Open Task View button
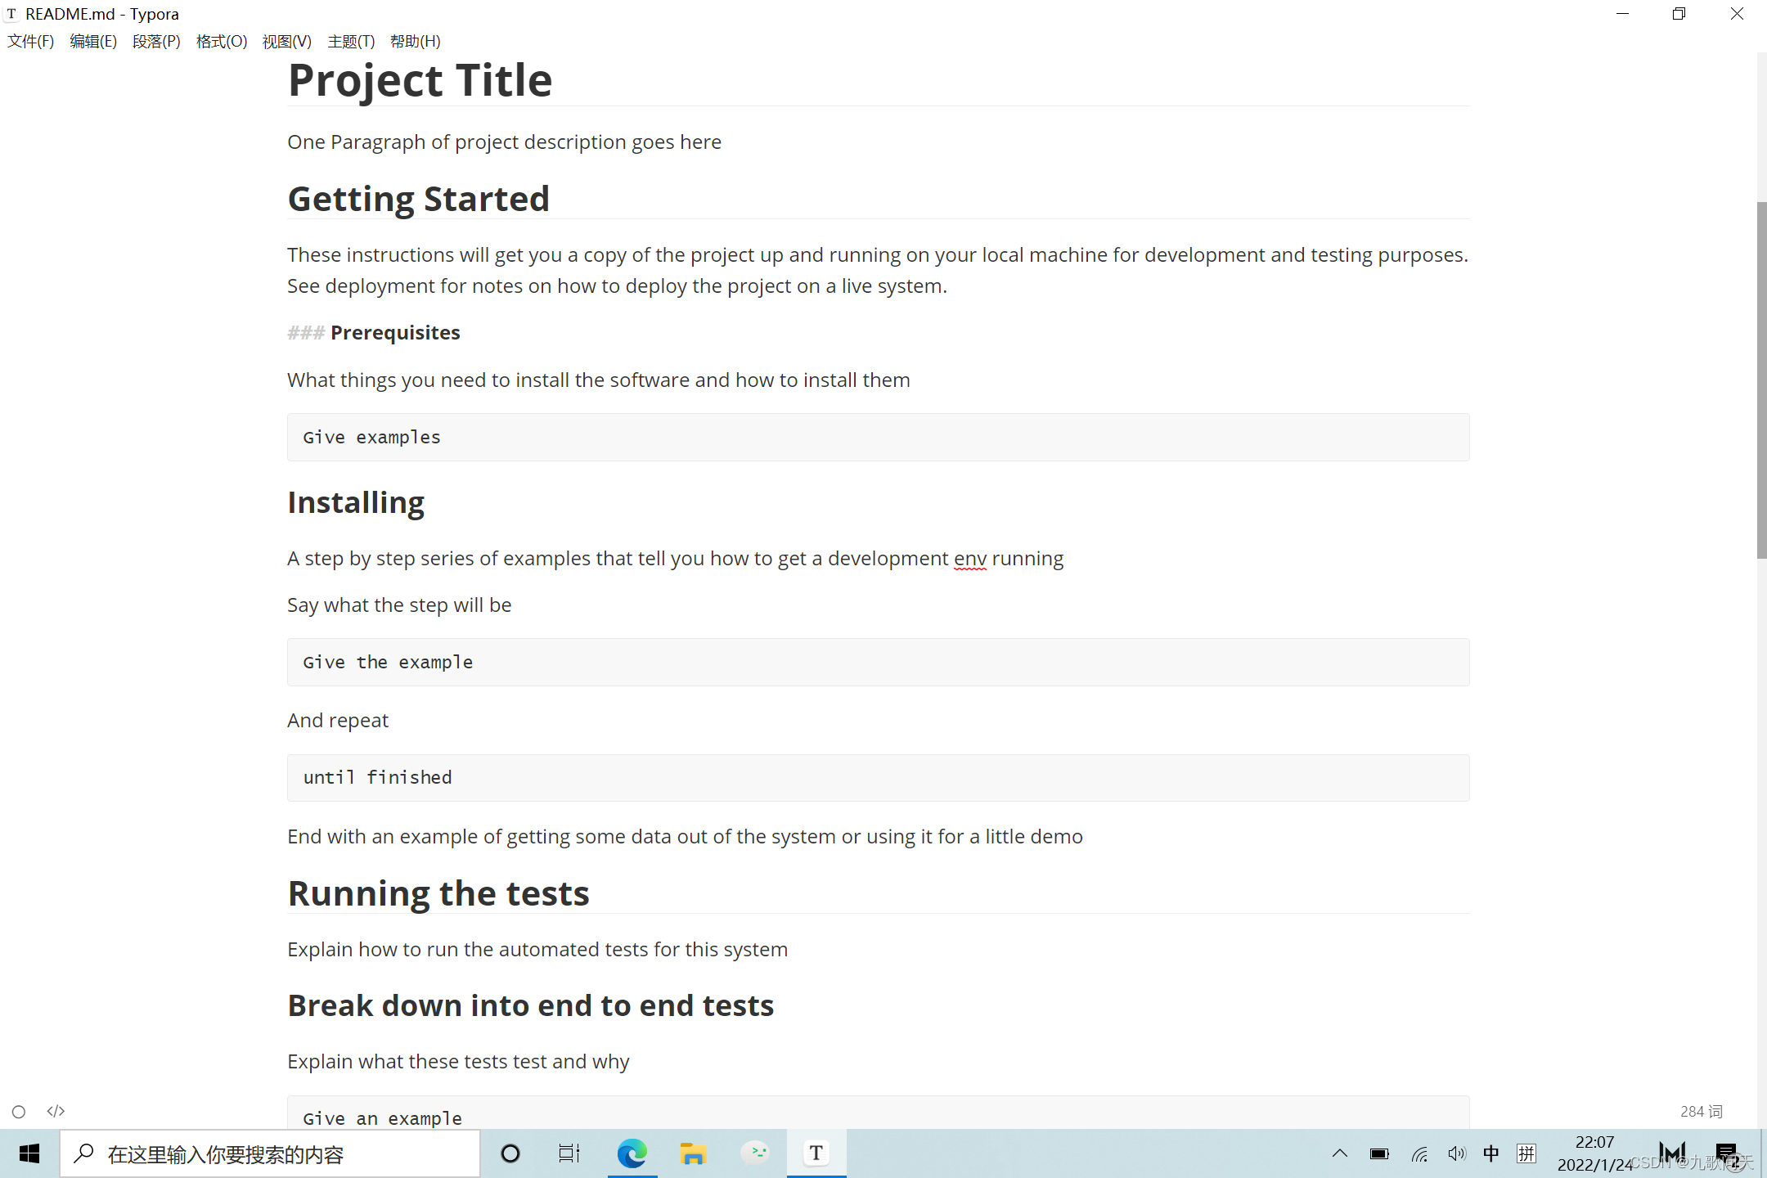 tap(569, 1153)
